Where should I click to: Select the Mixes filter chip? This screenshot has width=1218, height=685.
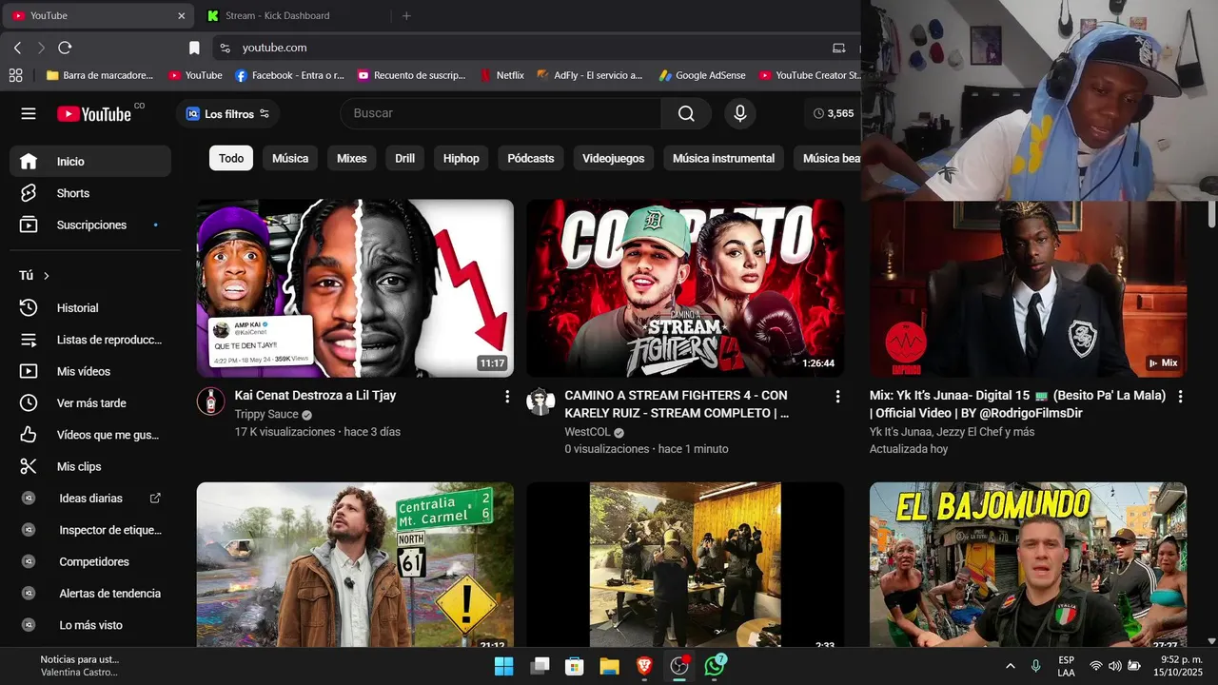coord(351,159)
